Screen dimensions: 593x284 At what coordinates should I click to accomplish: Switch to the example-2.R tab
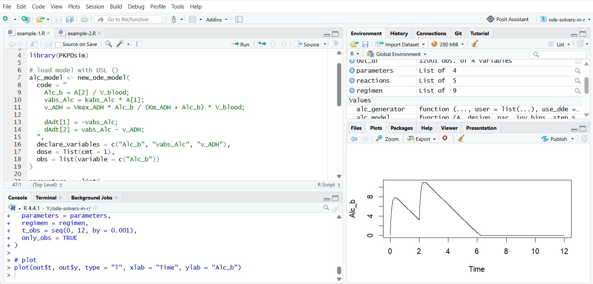coord(81,33)
